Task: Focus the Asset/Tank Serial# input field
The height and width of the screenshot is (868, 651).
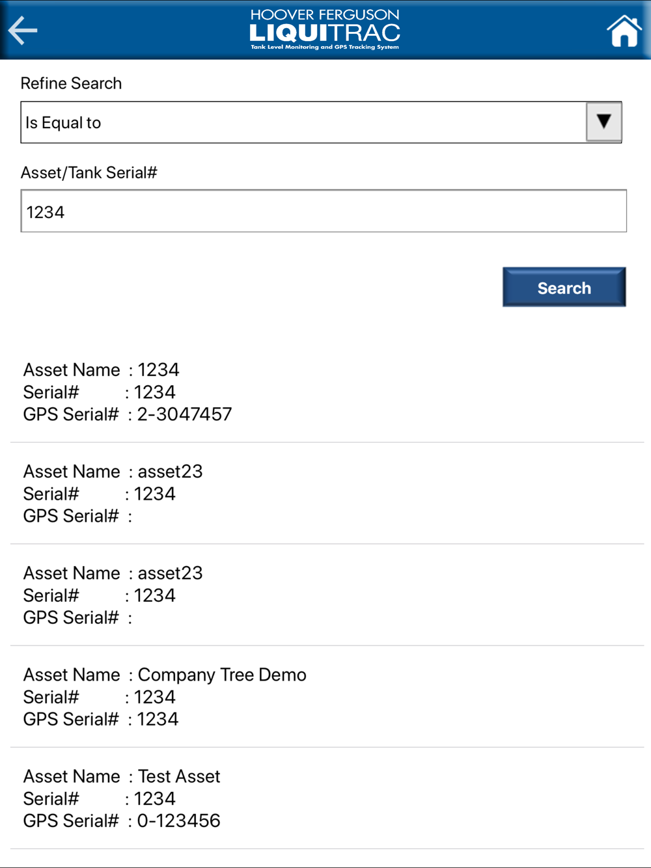Action: click(324, 211)
